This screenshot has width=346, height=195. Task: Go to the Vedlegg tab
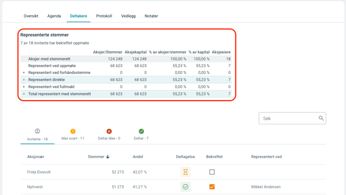coord(128,16)
